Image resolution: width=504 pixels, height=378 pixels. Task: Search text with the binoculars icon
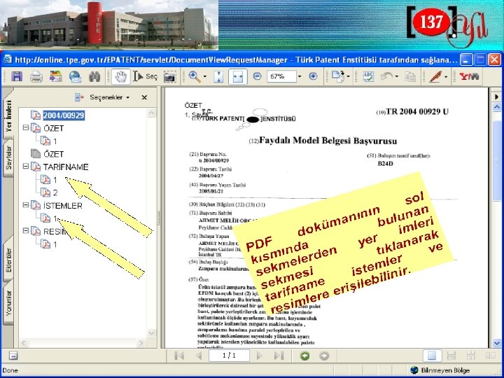[x=94, y=77]
